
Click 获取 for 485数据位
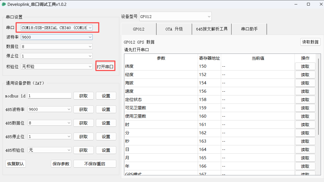[x=83, y=123]
